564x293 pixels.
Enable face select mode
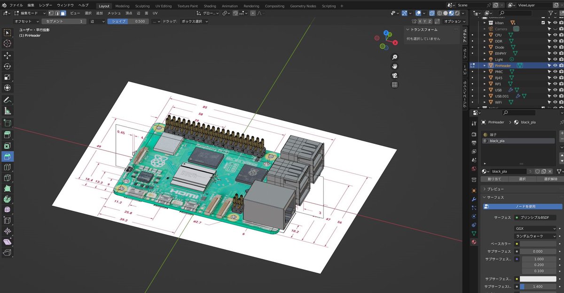(63, 13)
